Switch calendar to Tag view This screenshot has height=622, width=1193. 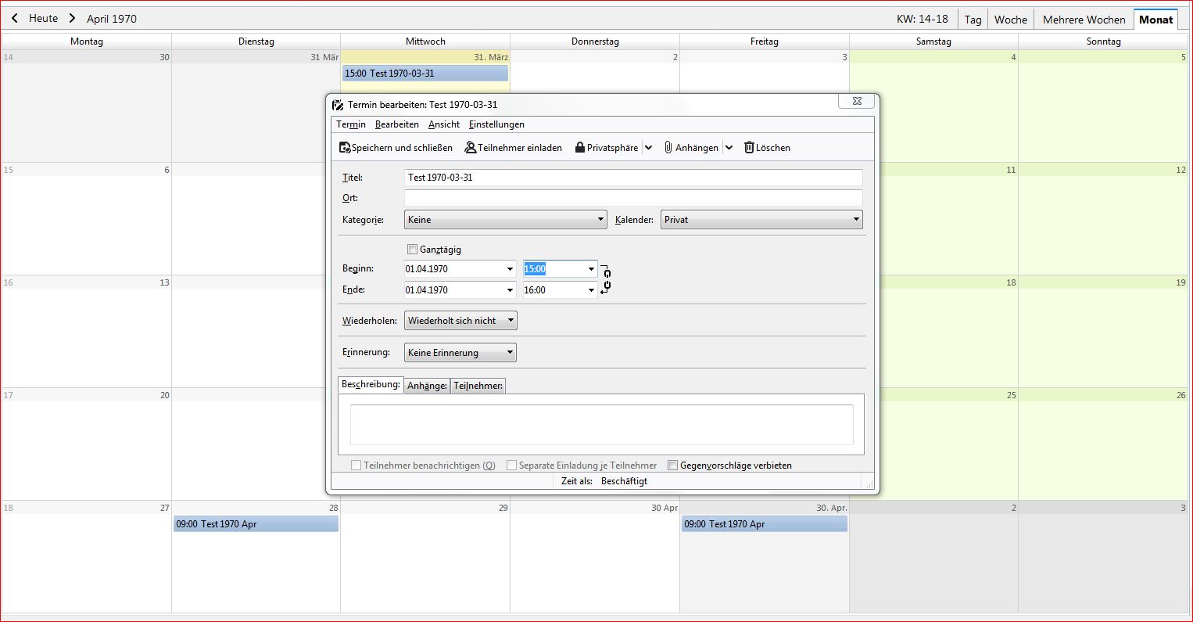click(973, 20)
